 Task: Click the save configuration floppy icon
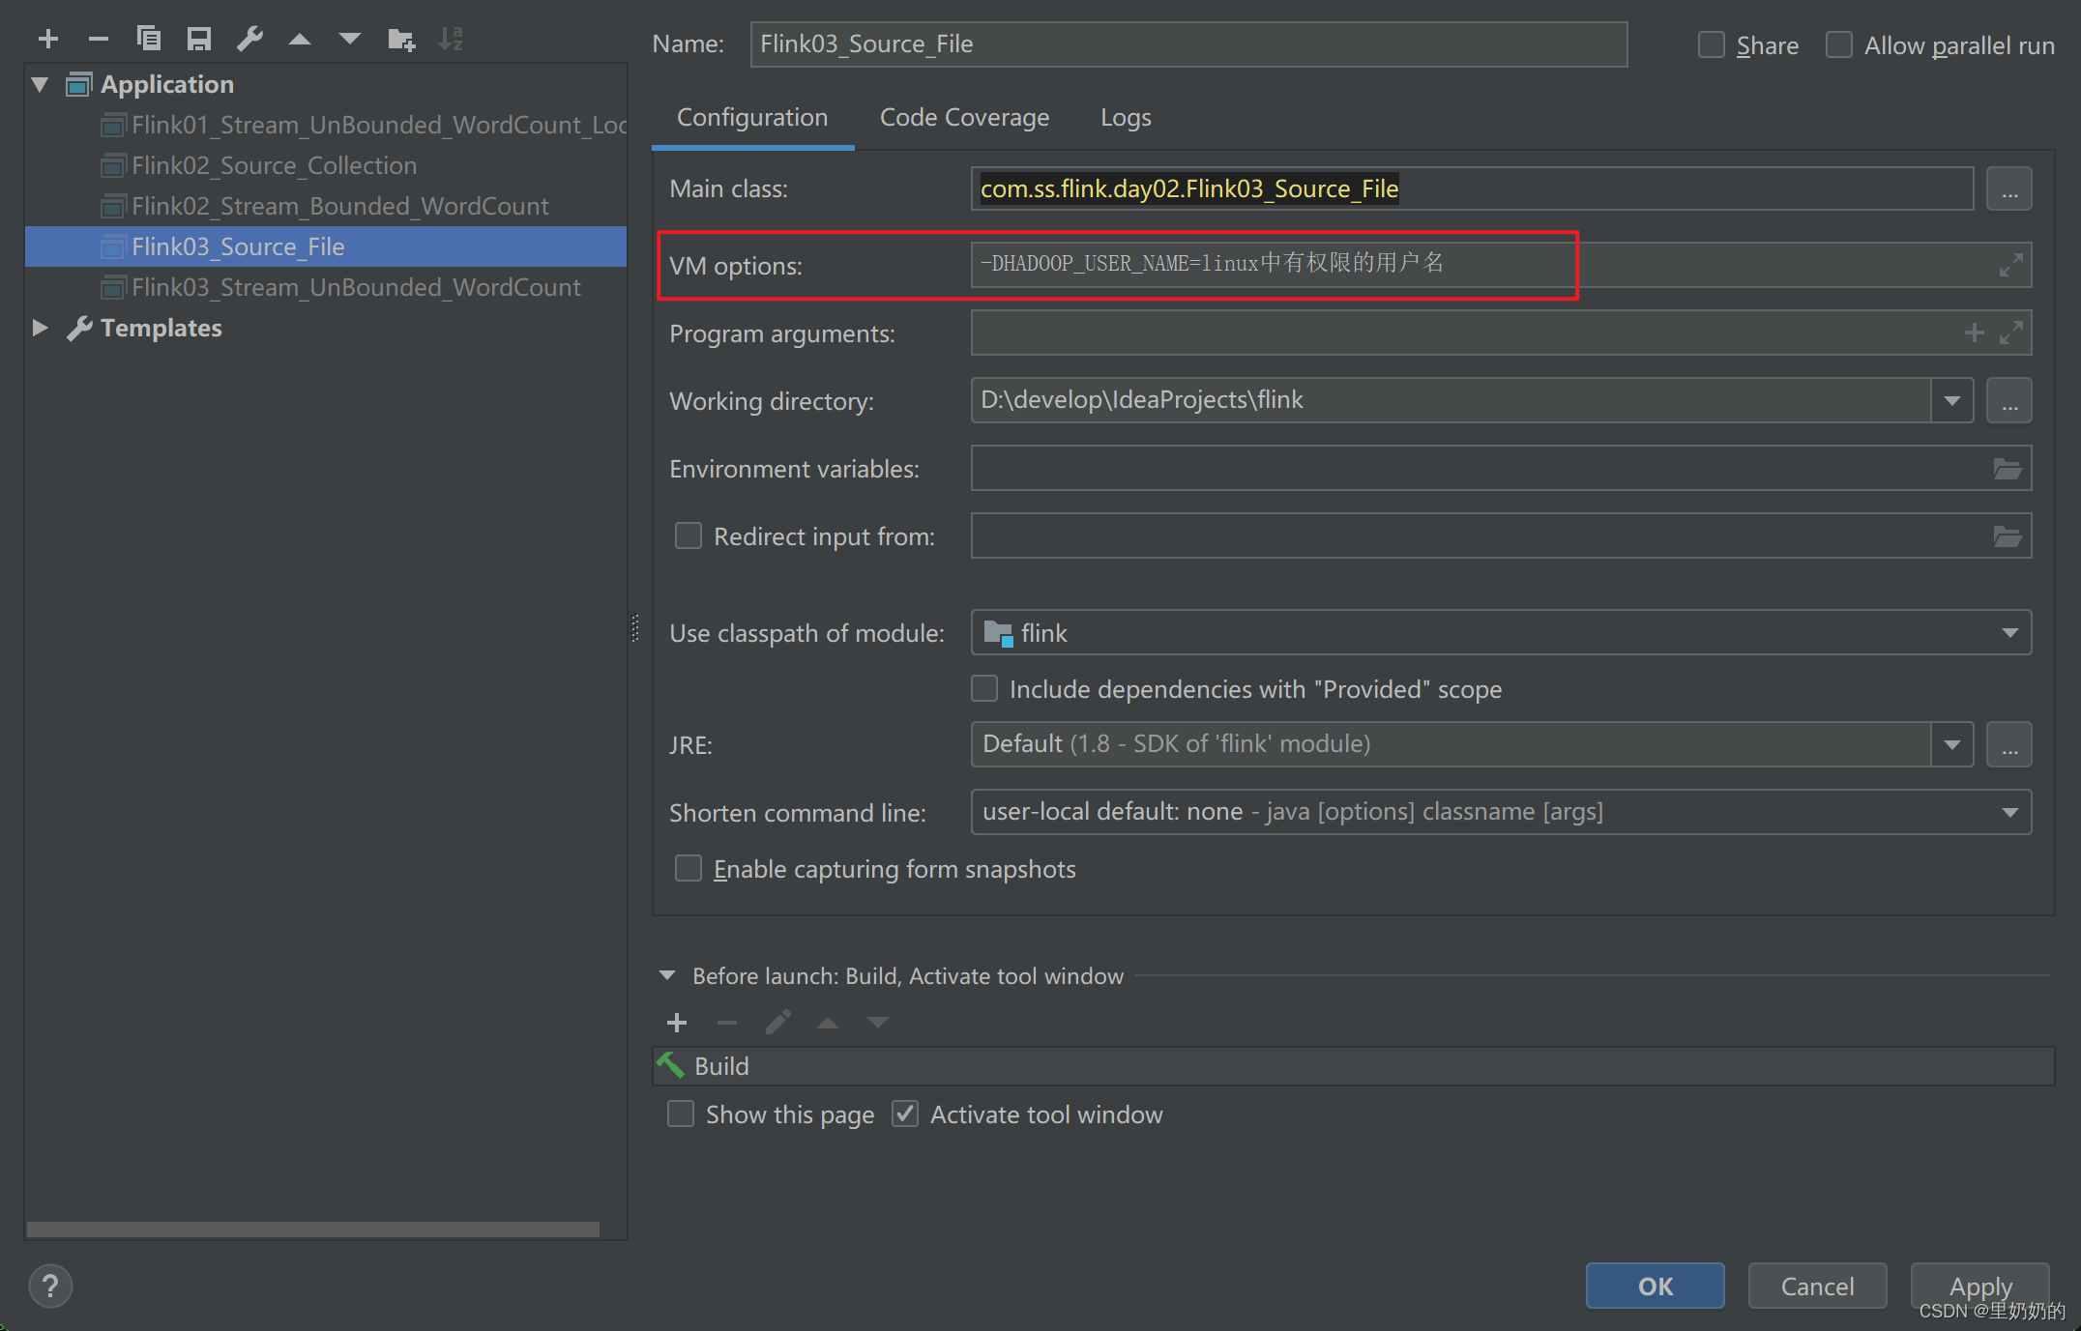point(199,39)
